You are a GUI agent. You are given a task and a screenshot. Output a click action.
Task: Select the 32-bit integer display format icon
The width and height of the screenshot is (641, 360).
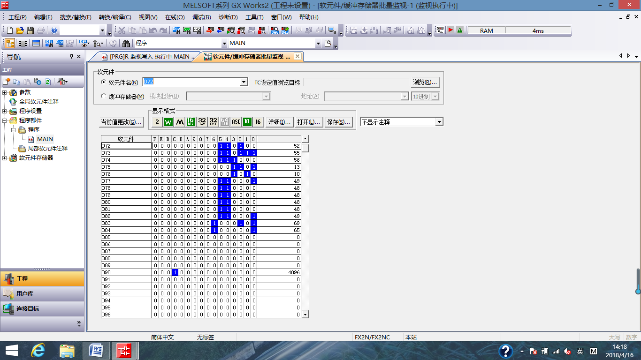point(202,122)
